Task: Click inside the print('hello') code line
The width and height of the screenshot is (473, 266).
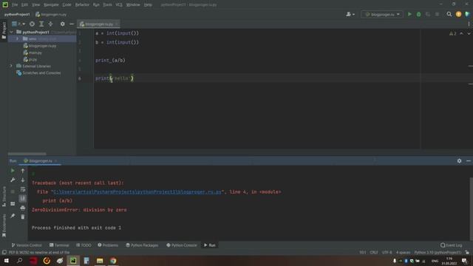Action: pos(115,78)
